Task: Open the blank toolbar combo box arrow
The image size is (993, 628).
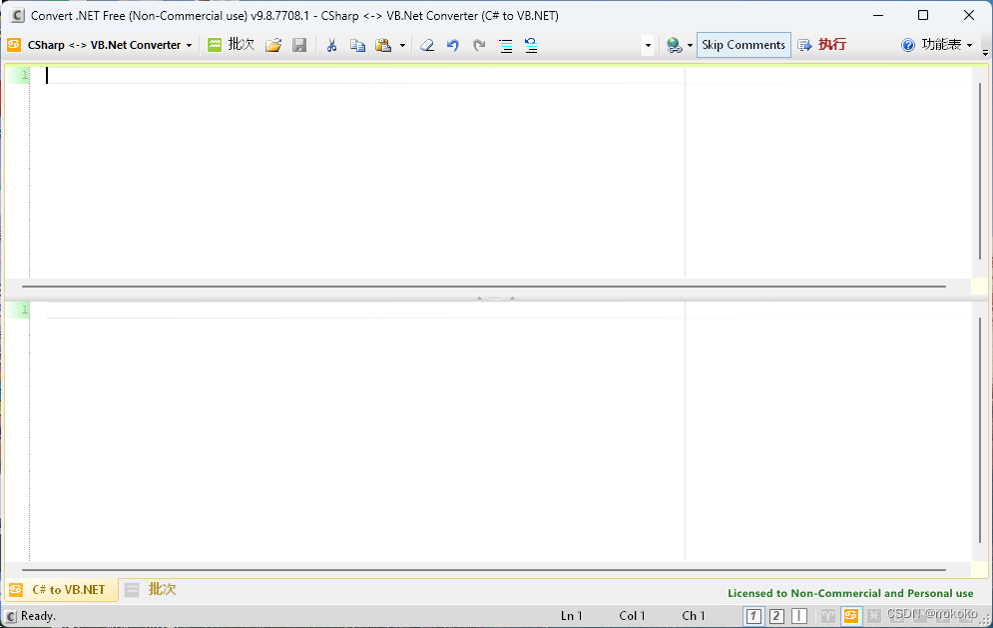Action: click(648, 46)
